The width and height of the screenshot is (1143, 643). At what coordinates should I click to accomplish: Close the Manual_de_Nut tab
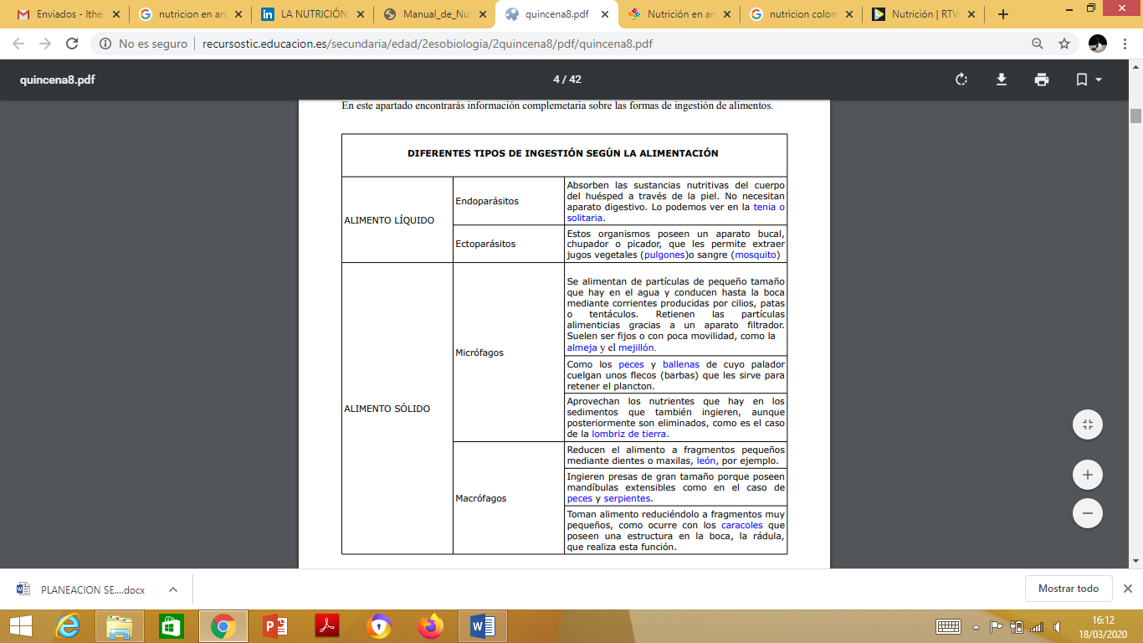point(482,14)
